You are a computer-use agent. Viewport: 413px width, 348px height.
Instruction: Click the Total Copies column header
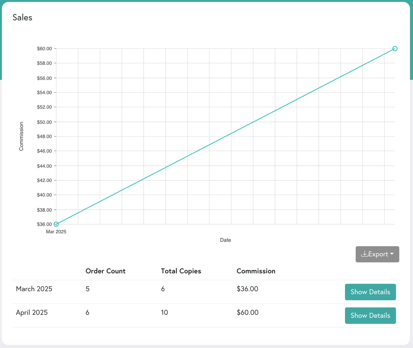pos(181,271)
